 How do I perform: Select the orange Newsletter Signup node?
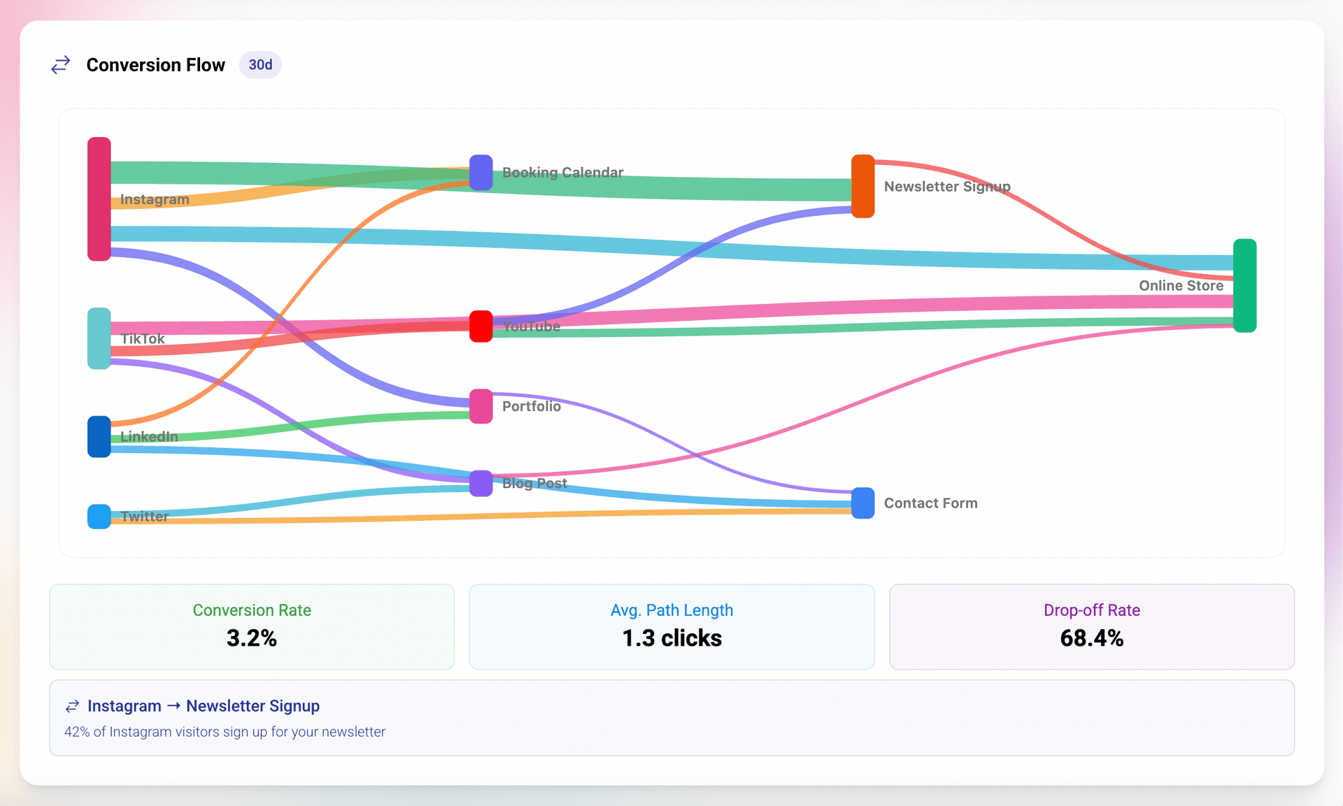[862, 186]
